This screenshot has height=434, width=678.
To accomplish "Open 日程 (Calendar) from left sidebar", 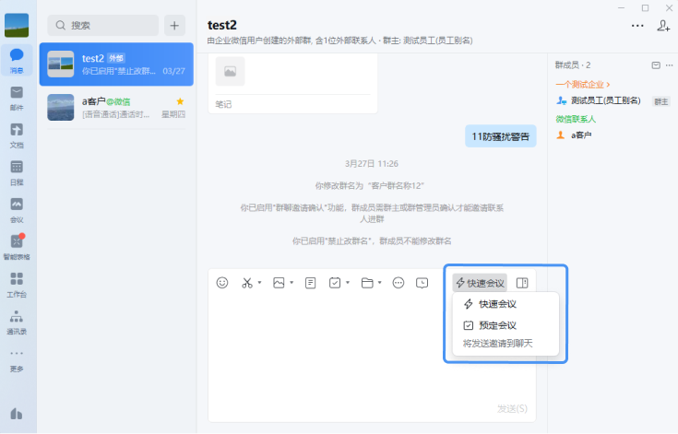I will pyautogui.click(x=17, y=171).
